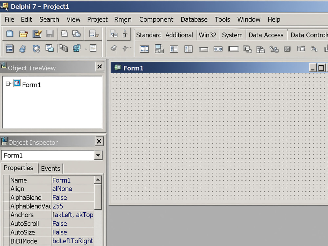Close the Object TreeView panel

(100, 67)
